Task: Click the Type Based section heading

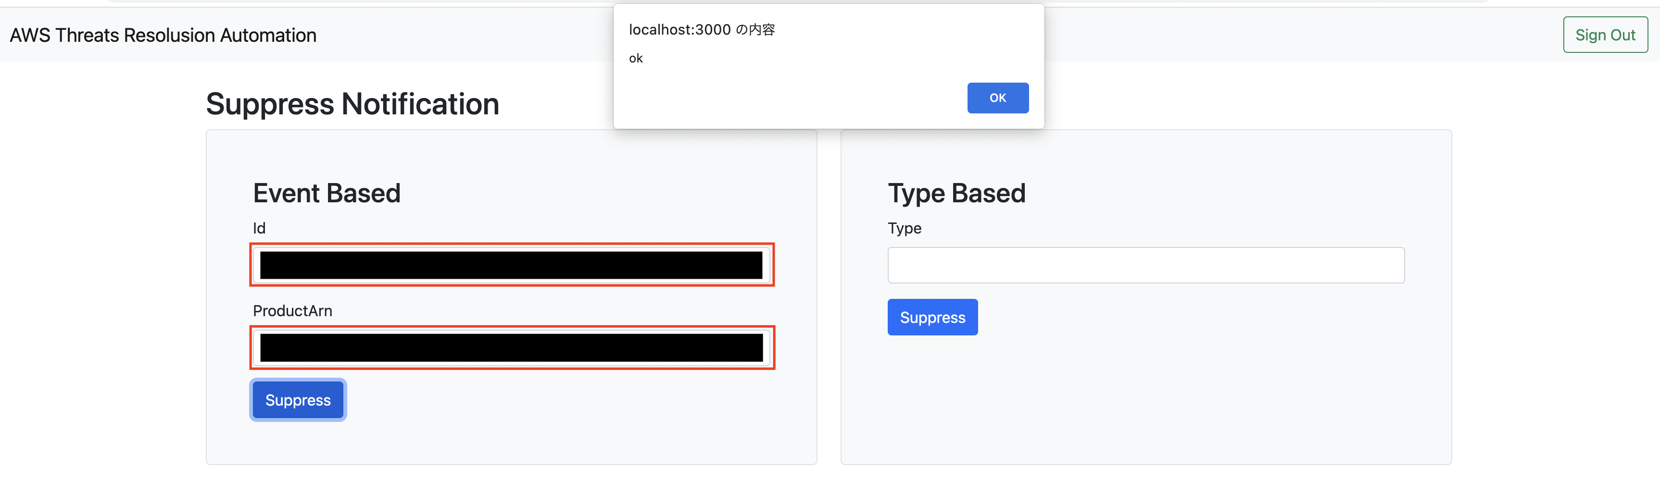Action: click(x=956, y=193)
